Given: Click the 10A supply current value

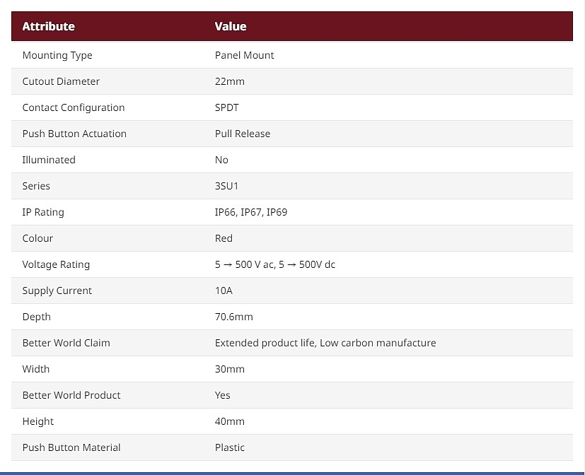Looking at the screenshot, I should click(x=224, y=291).
